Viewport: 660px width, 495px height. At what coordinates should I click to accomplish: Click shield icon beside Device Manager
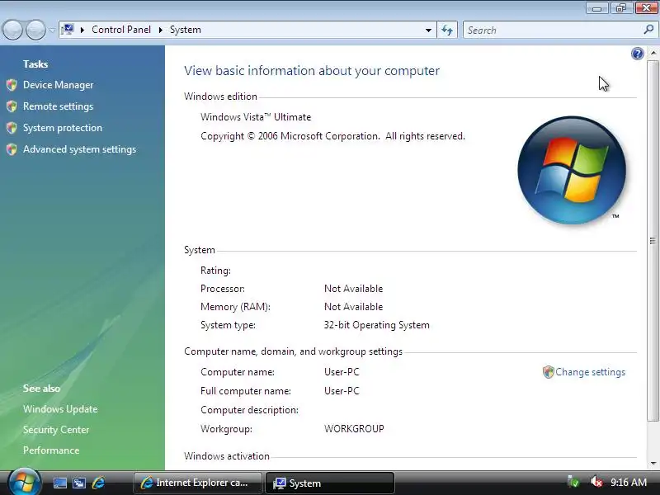pos(12,85)
